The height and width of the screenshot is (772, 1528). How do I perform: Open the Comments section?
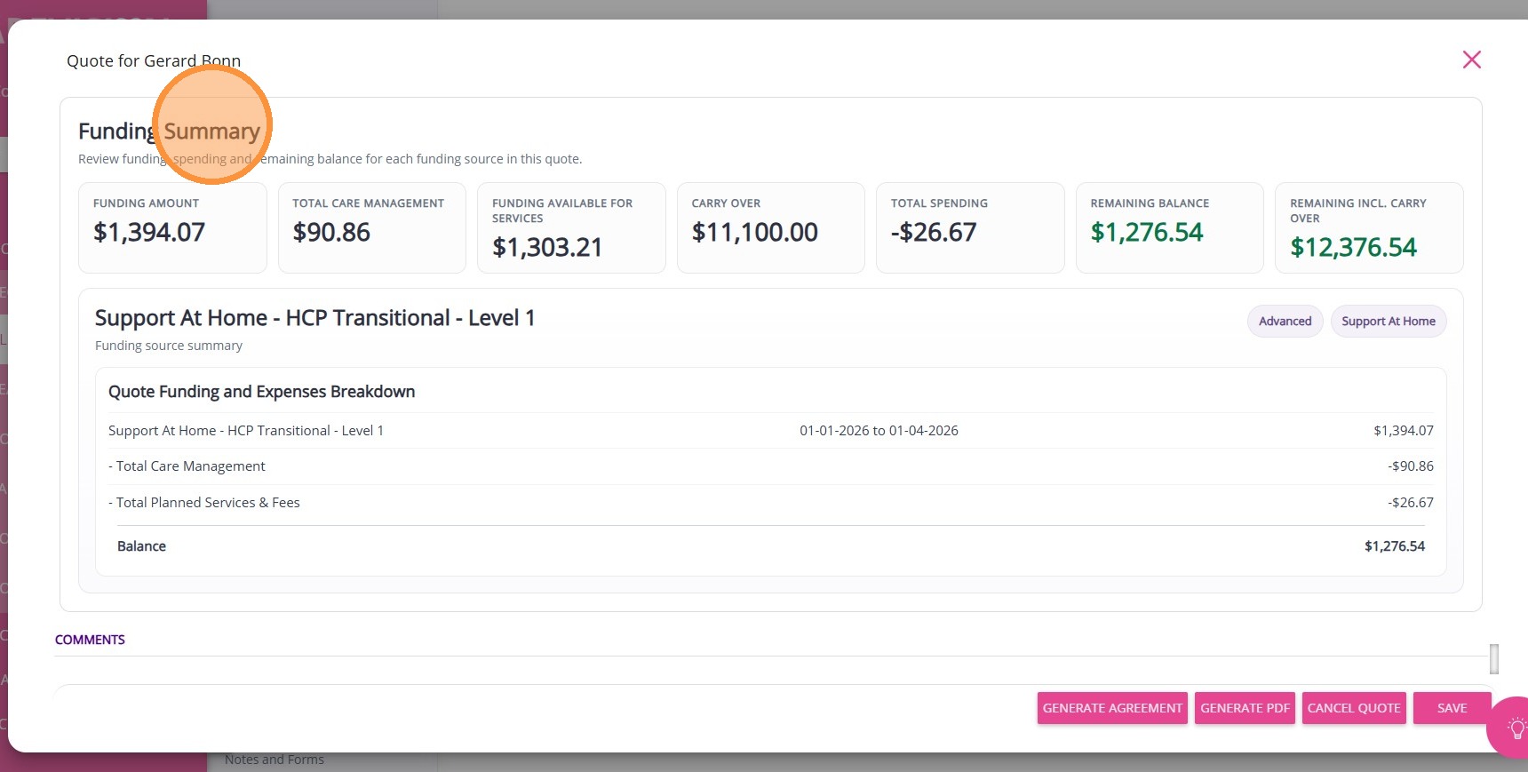[90, 640]
